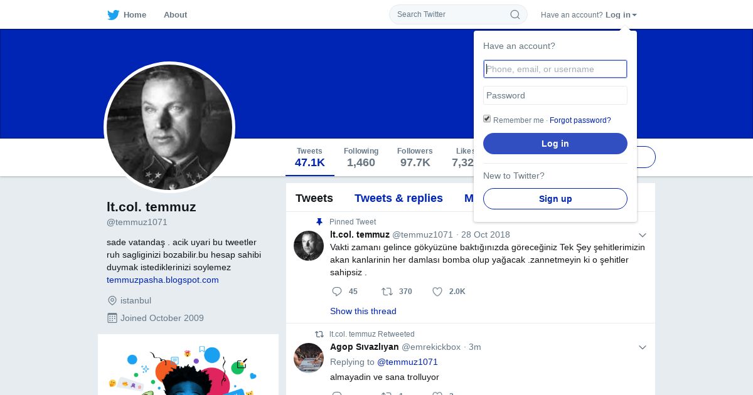Click the search magnifier icon

click(x=515, y=14)
